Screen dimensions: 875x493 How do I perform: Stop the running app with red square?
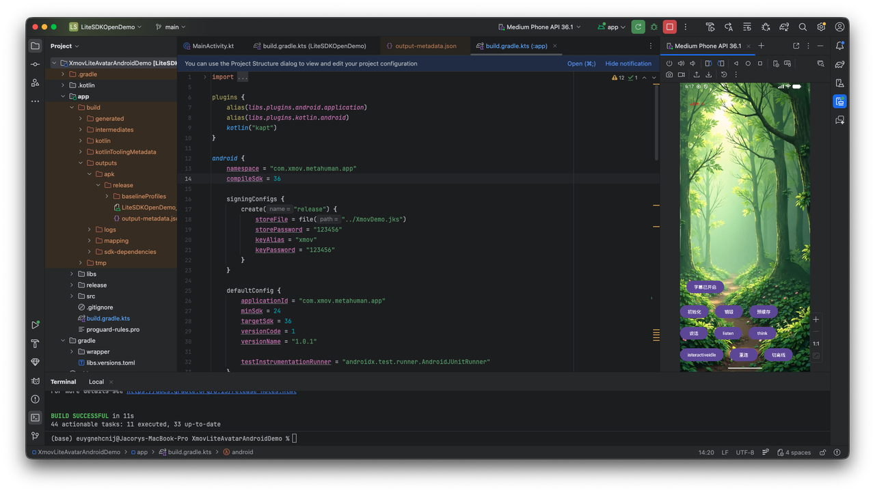coord(670,27)
